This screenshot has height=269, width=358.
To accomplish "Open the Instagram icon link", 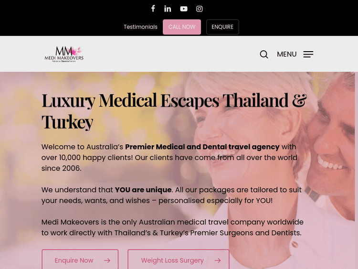I will (200, 9).
